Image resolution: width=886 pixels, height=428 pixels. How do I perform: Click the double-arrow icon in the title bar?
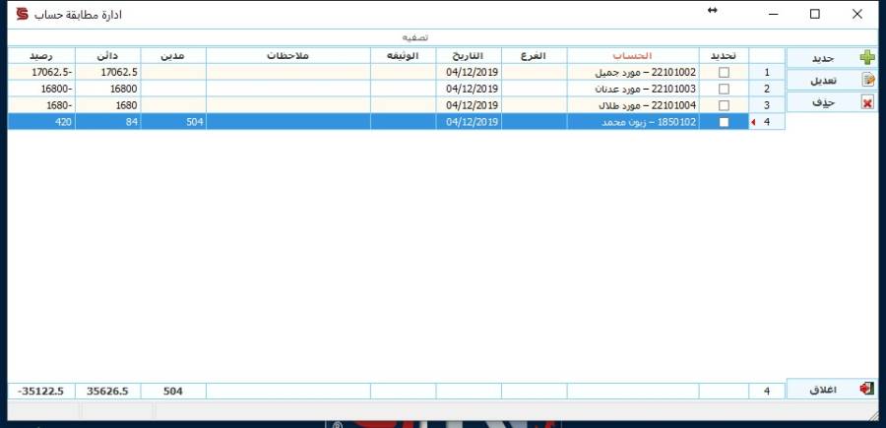(x=712, y=11)
